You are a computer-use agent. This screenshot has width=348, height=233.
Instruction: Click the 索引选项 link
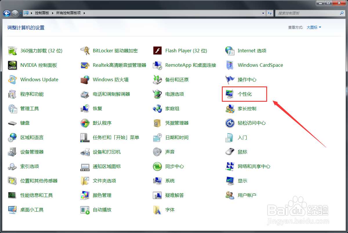pyautogui.click(x=30, y=166)
